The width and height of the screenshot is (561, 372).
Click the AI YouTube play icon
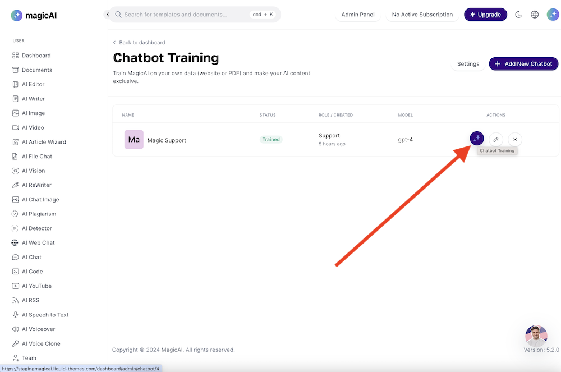click(15, 286)
